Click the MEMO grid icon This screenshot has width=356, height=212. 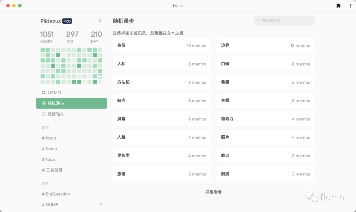coord(44,93)
